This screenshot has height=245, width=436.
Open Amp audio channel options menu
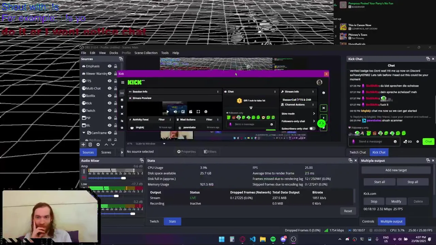tap(84, 171)
